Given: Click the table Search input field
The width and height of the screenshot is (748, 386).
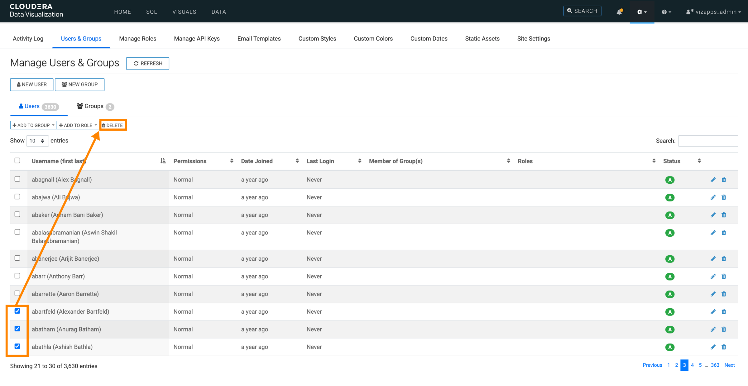Looking at the screenshot, I should click(x=708, y=141).
